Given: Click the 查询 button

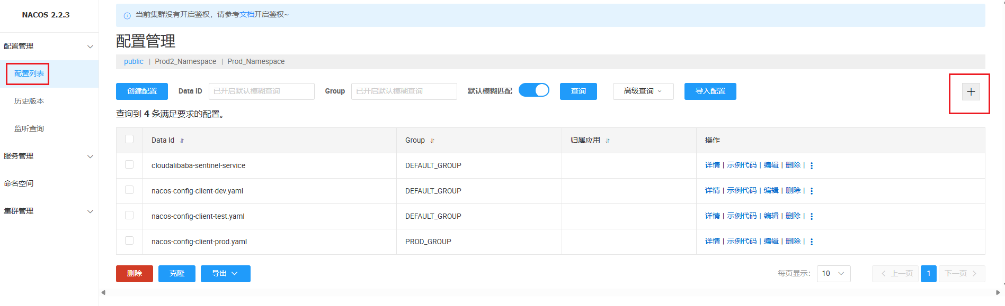Looking at the screenshot, I should [x=579, y=91].
